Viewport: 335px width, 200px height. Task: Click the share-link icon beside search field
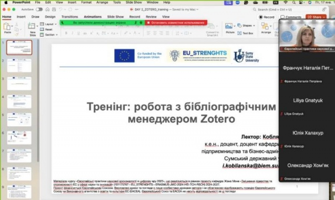[x=324, y=9]
